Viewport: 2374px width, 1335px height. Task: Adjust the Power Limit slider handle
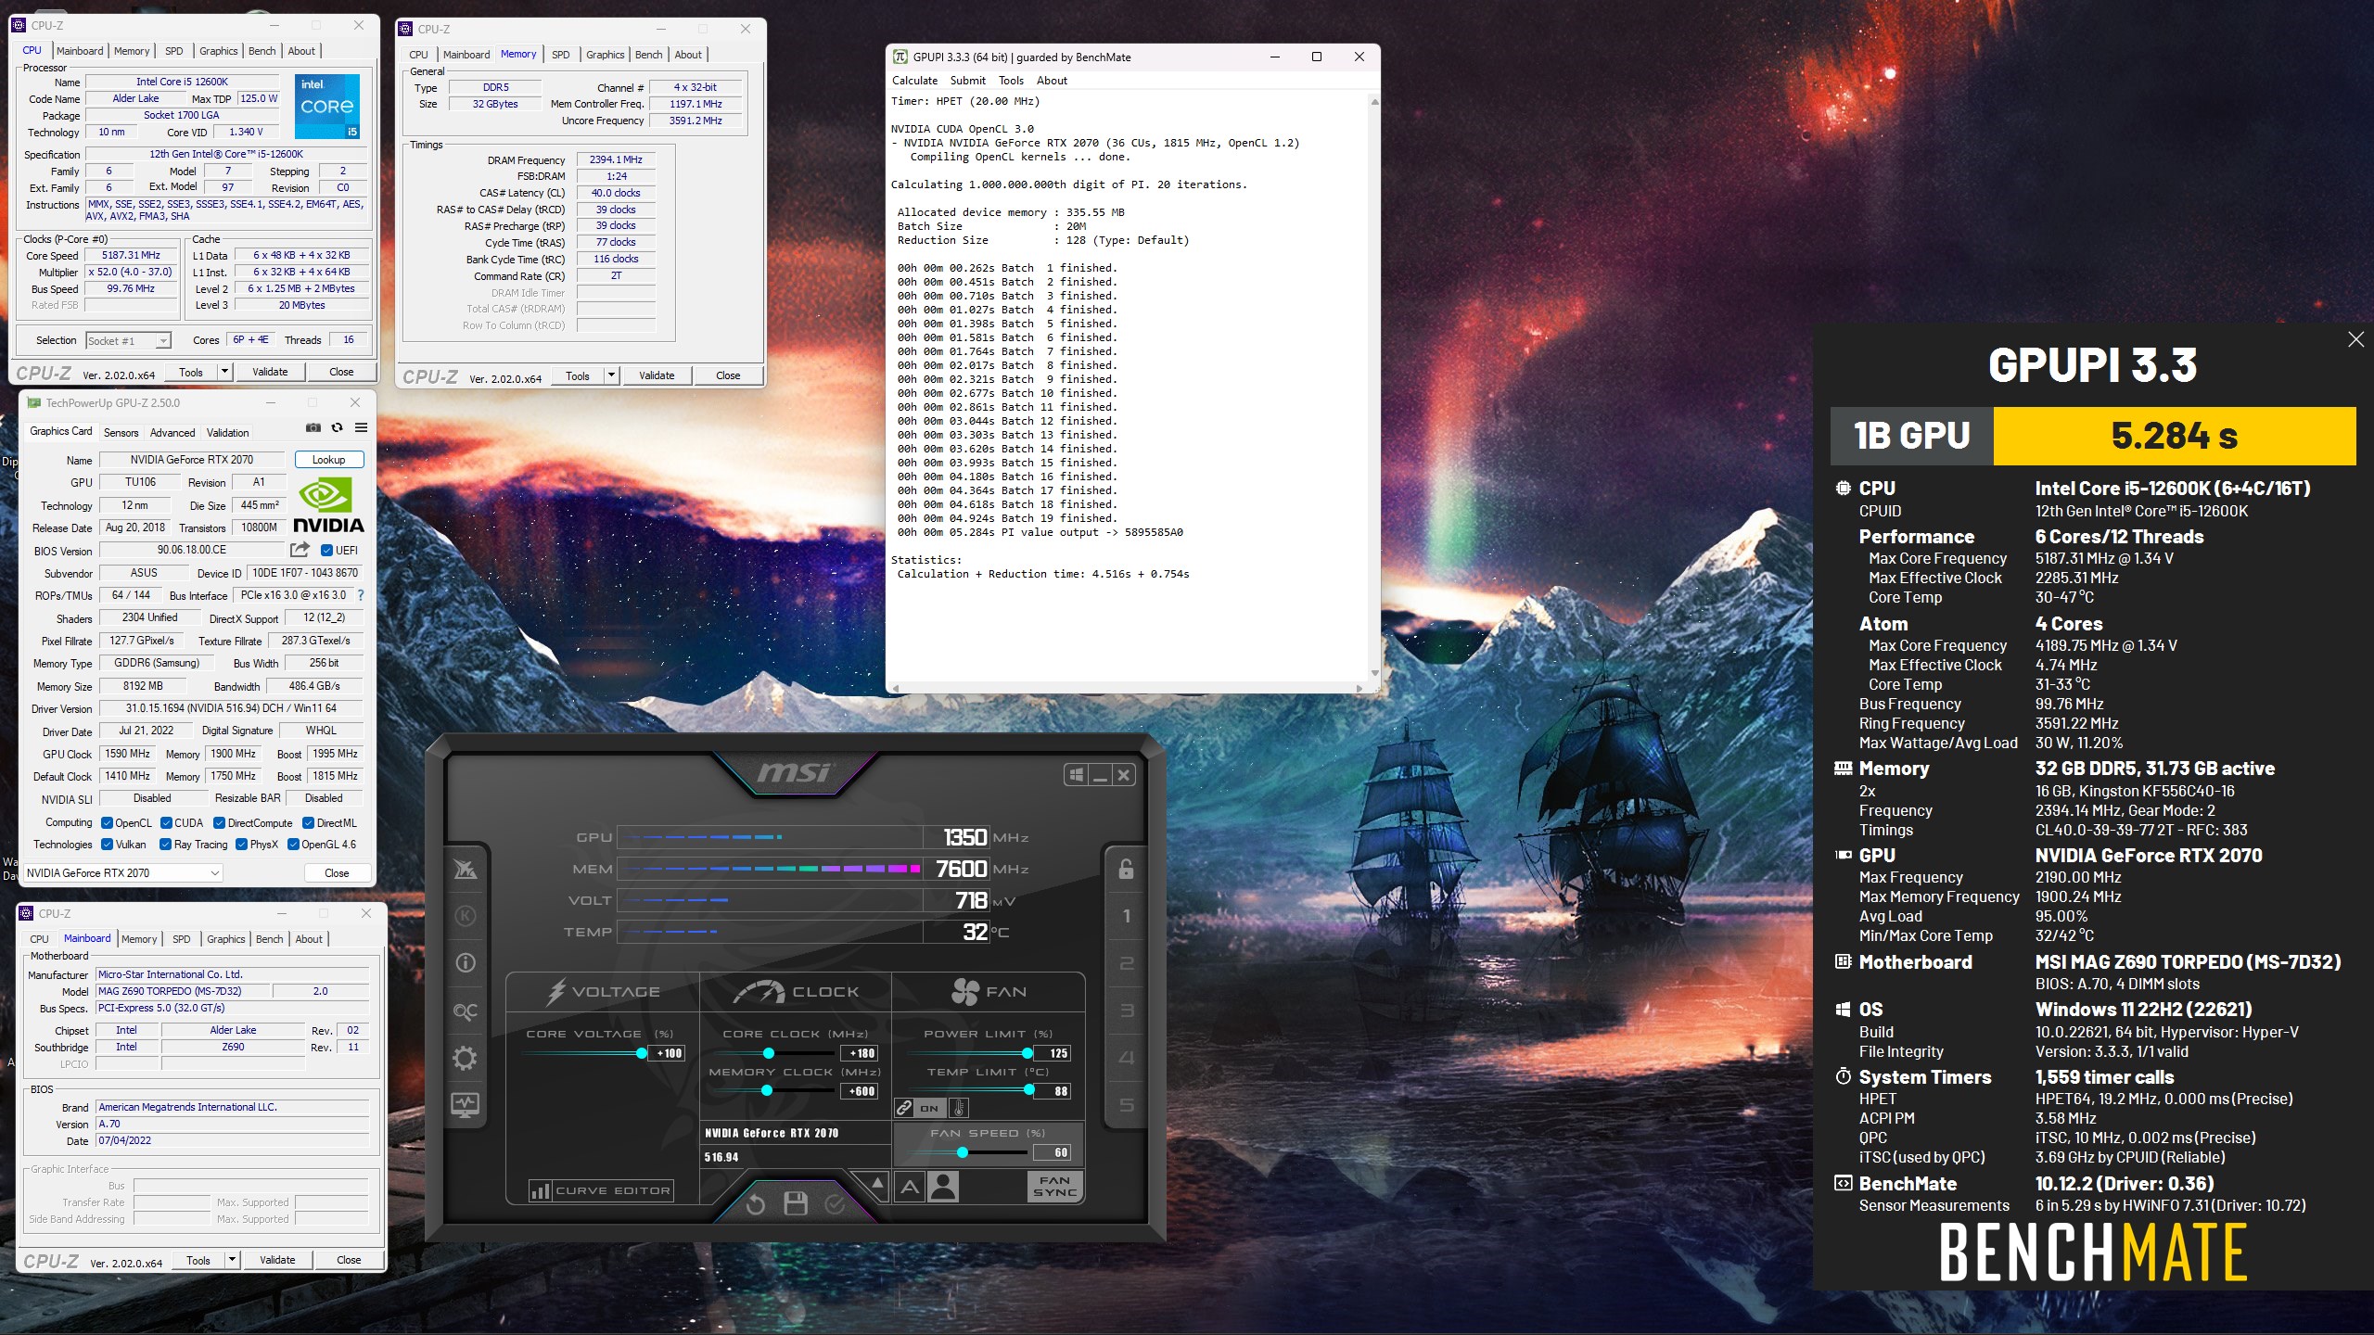(x=1027, y=1053)
